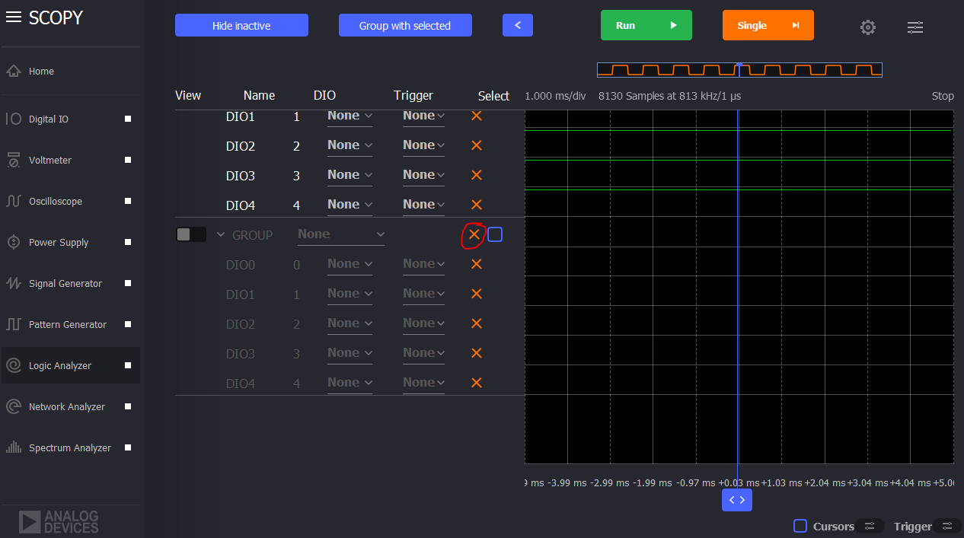Open general settings sliders icon at top right
Viewport: 964px width, 538px height.
pos(915,27)
